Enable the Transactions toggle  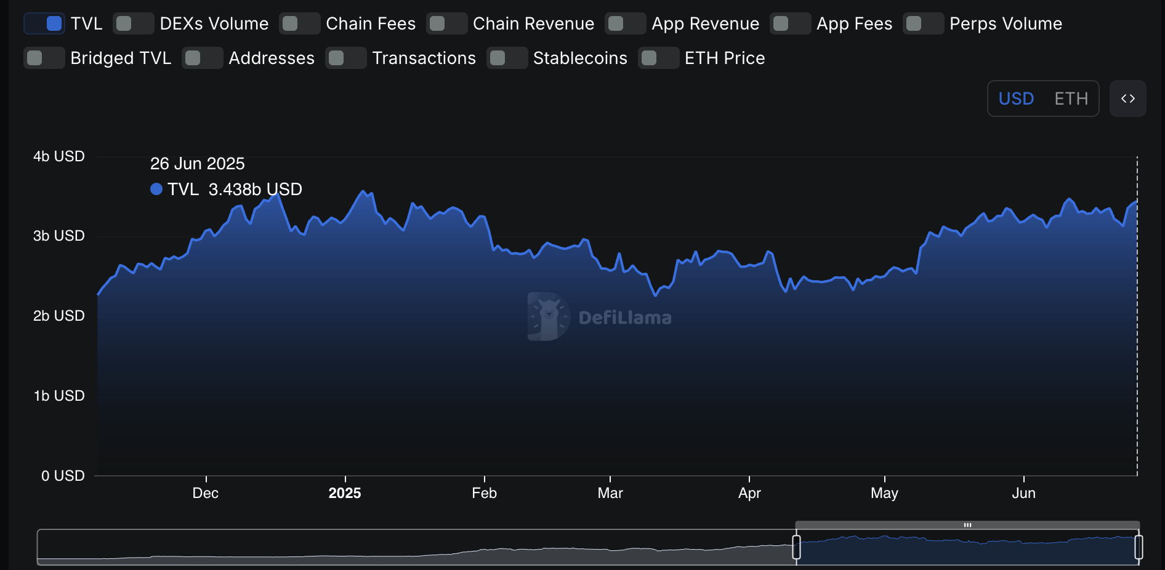[346, 58]
